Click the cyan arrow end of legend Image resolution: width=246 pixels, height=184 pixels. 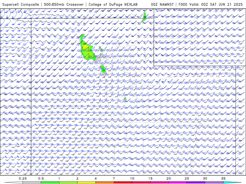click(232, 182)
